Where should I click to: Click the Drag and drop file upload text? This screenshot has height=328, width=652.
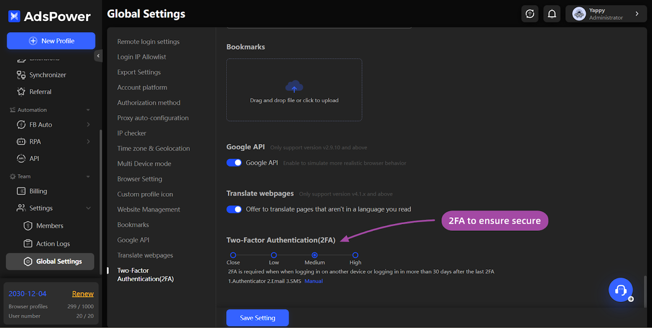pos(294,101)
